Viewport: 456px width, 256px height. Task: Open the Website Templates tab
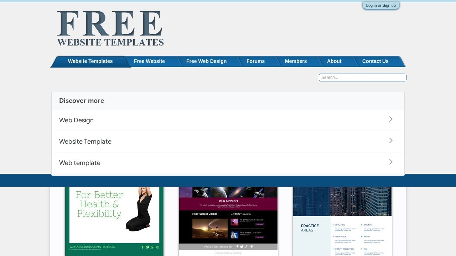coord(90,61)
